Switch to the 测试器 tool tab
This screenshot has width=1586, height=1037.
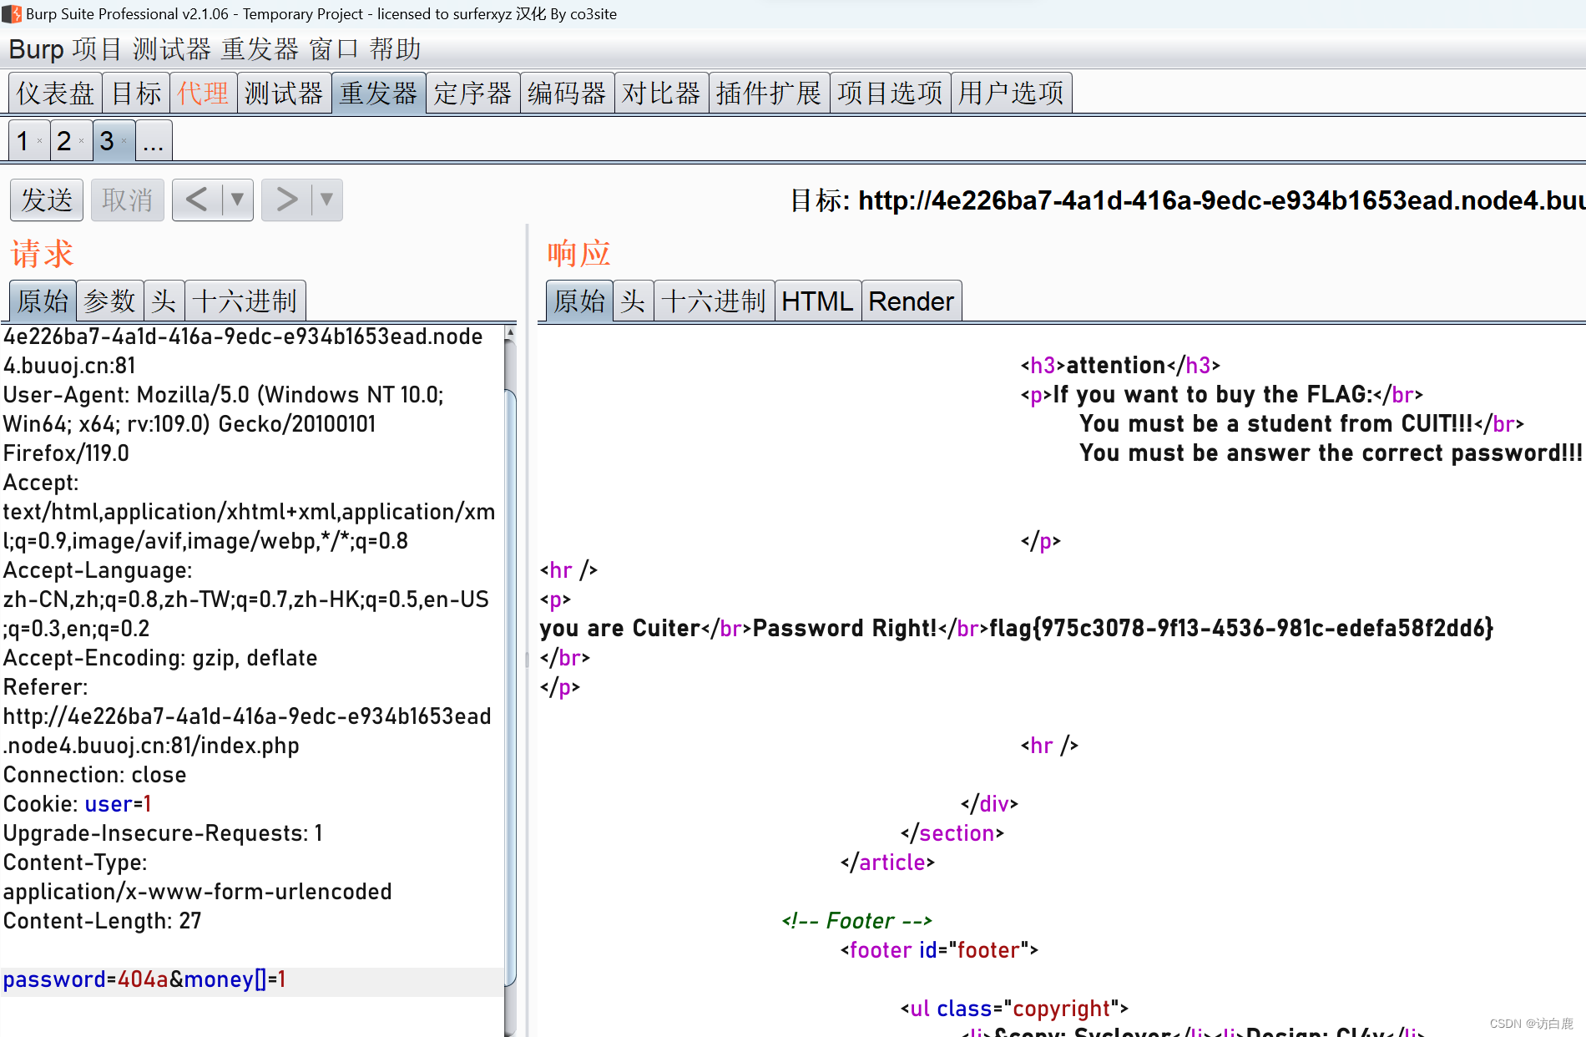[x=284, y=93]
